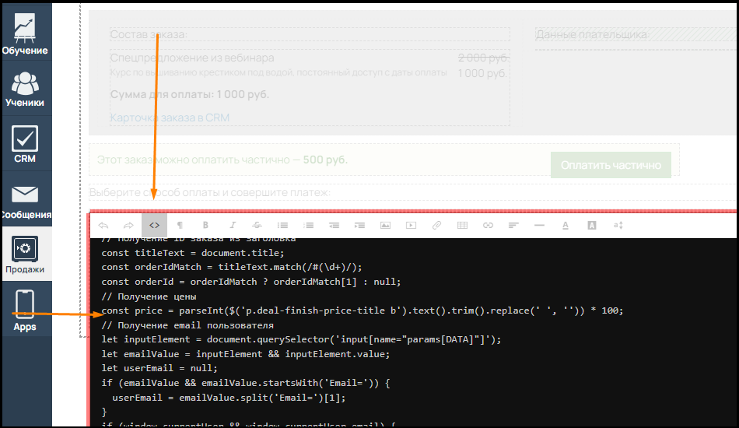This screenshot has height=428, width=739.
Task: Click the const orderIdMatch code line
Action: pos(232,267)
